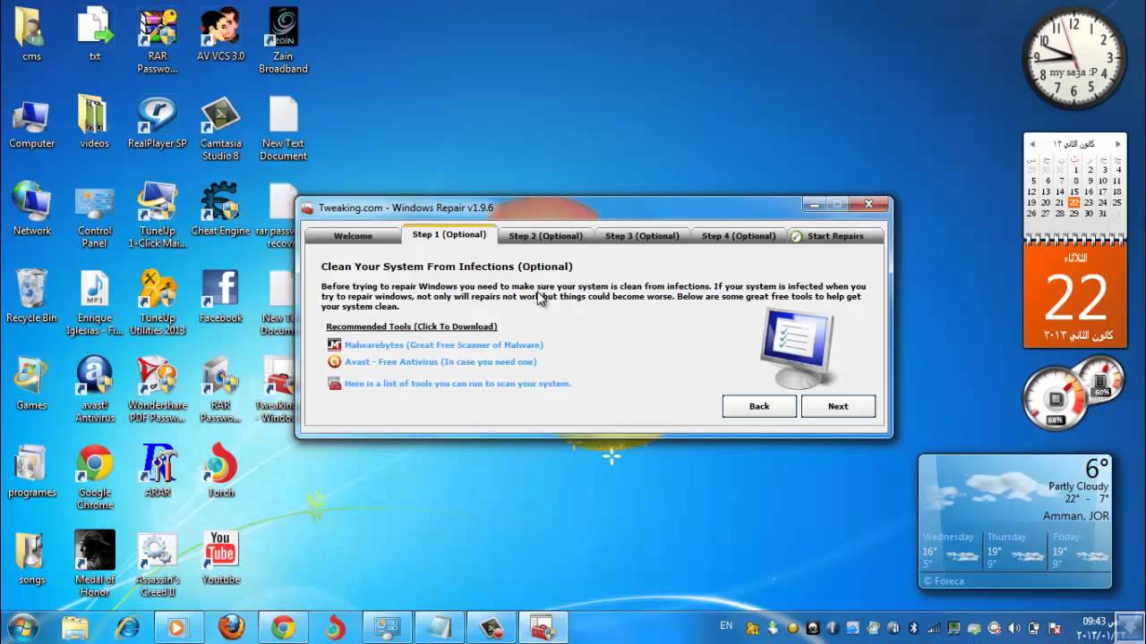Select the Facebook desktop shortcut
The image size is (1146, 644).
220,298
